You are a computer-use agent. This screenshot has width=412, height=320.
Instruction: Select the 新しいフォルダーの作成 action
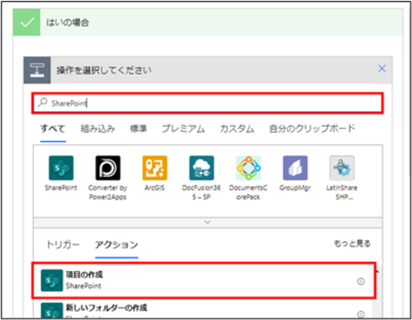(x=203, y=310)
